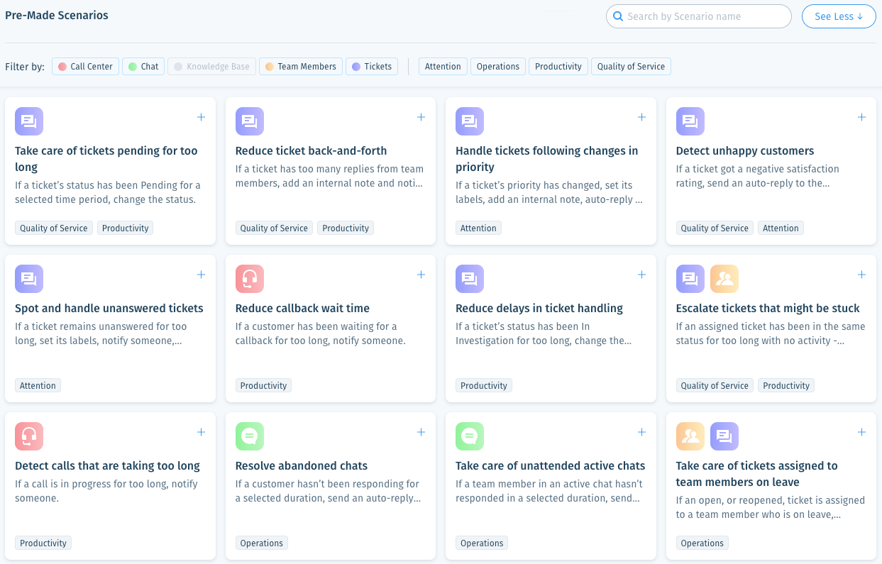Viewport: 882px width, 564px height.
Task: Open the 'Reduce callback wait time' scenario title
Action: pyautogui.click(x=302, y=309)
